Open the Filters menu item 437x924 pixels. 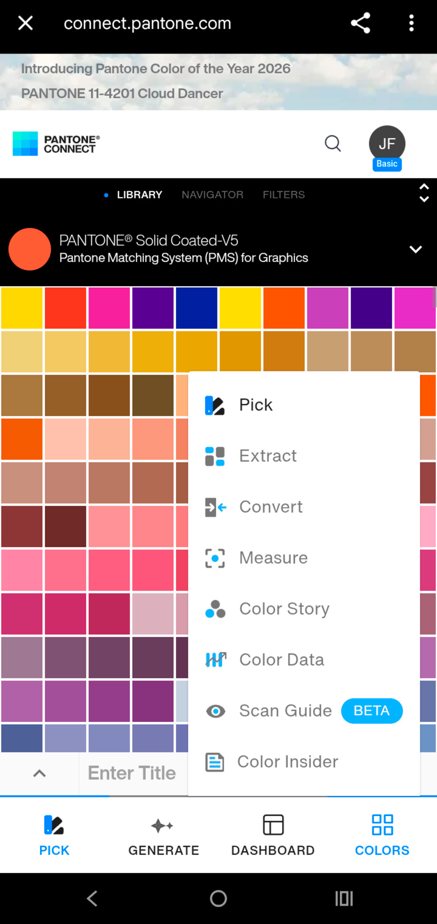(x=283, y=194)
